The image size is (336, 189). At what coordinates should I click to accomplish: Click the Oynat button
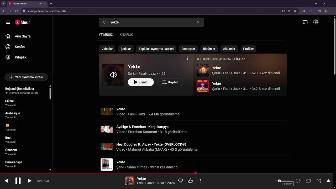coord(141,82)
